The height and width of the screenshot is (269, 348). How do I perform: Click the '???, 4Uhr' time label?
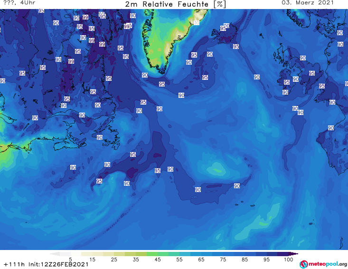click(19, 3)
